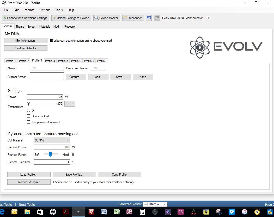Screen dimensions: 274x217
Task: Enable the Ohms Locked checkbox
Action: click(29, 116)
